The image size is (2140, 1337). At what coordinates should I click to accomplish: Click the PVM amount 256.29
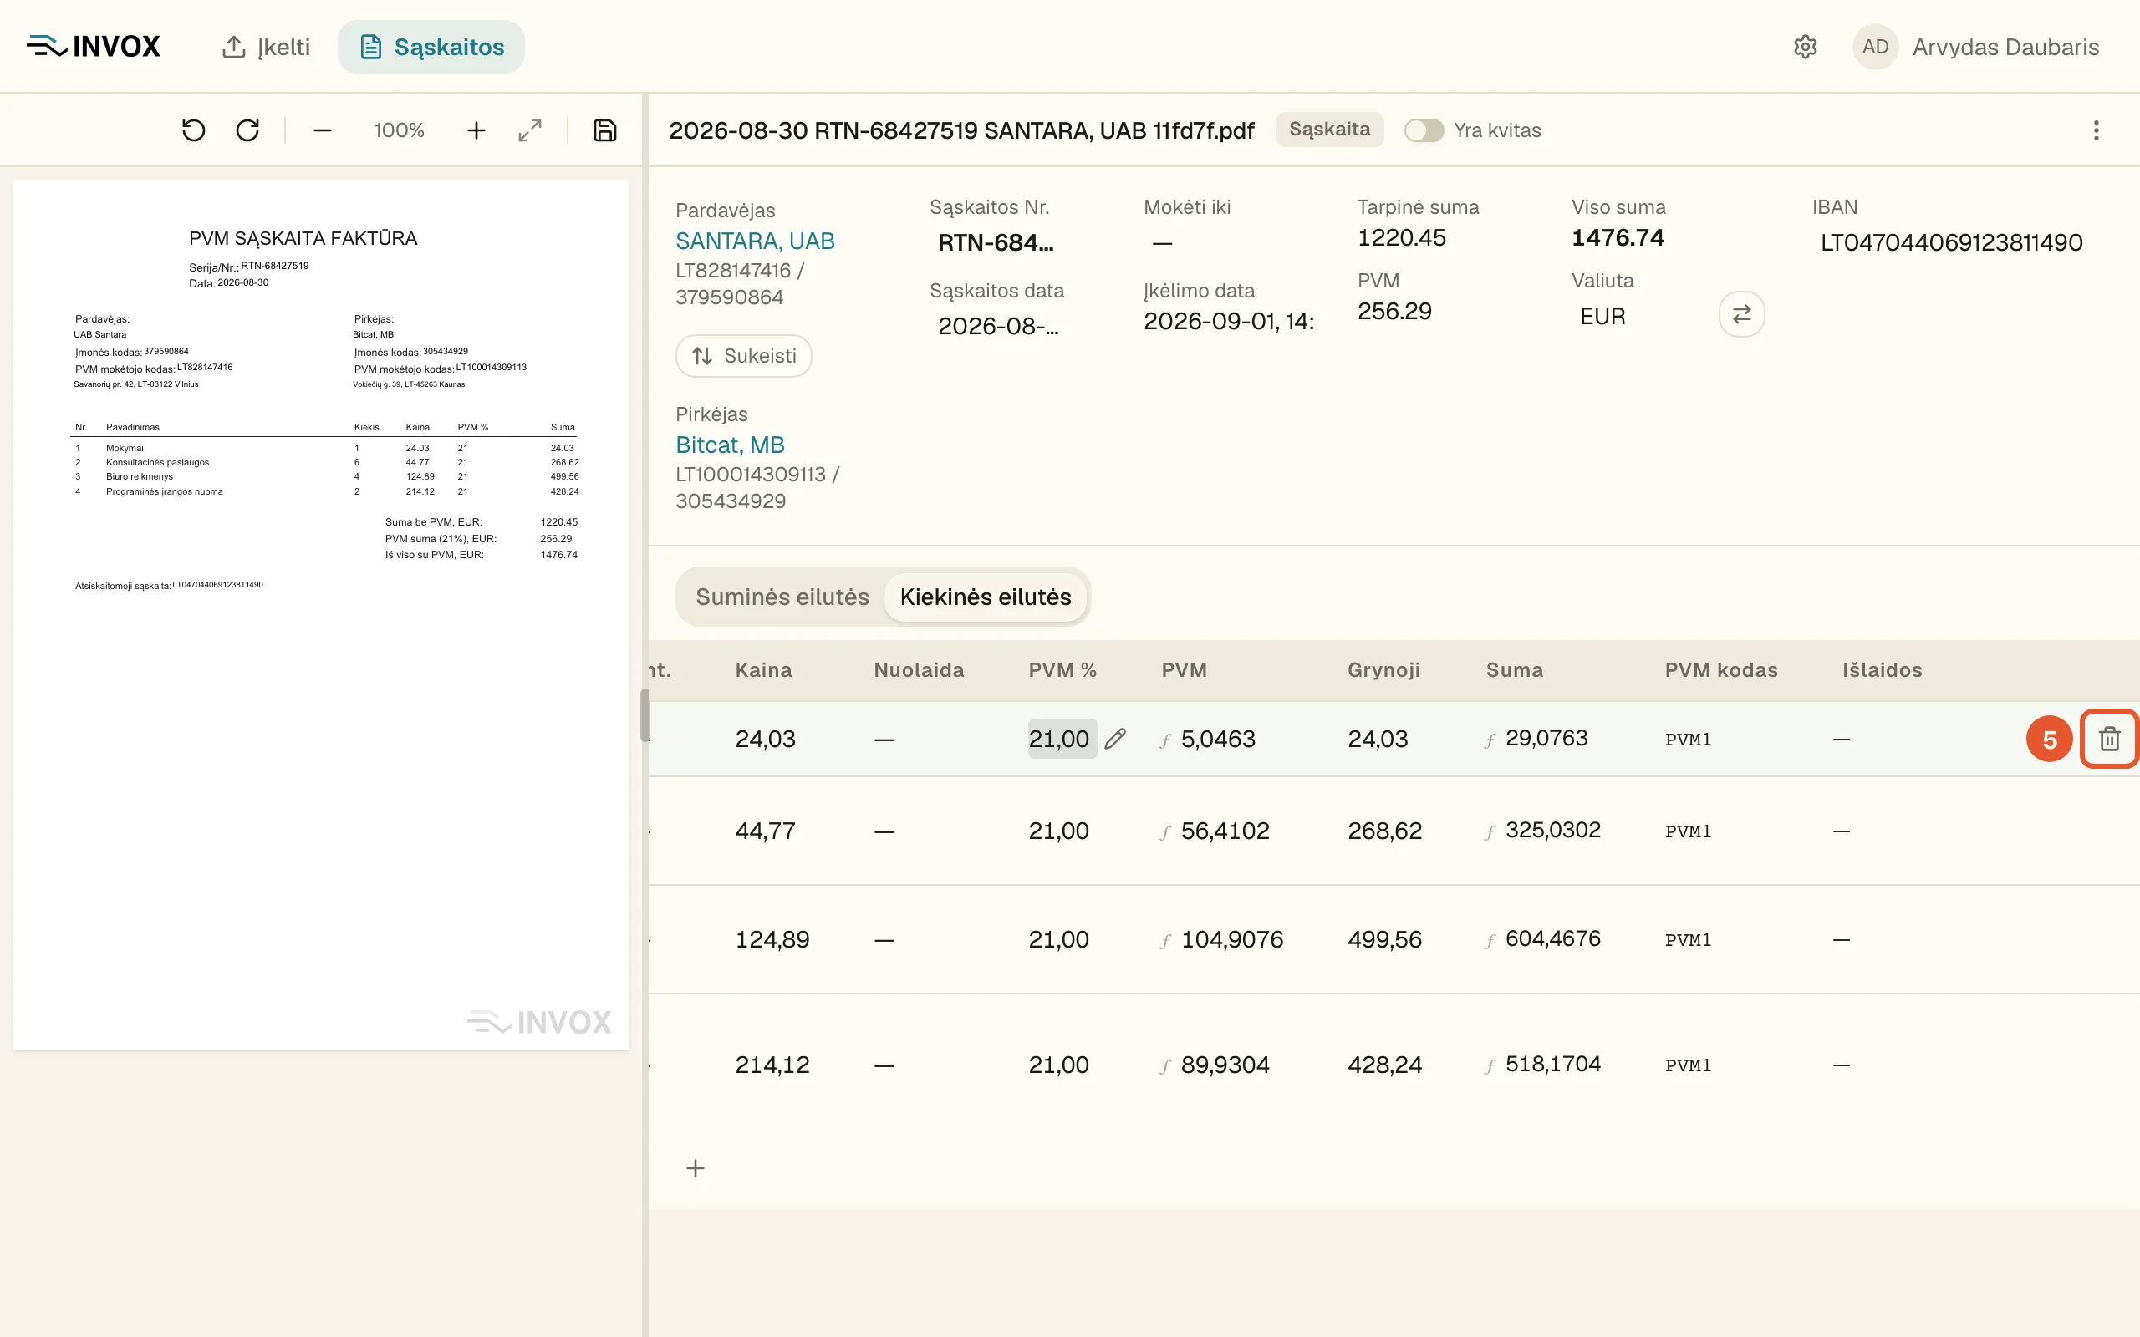tap(1394, 311)
